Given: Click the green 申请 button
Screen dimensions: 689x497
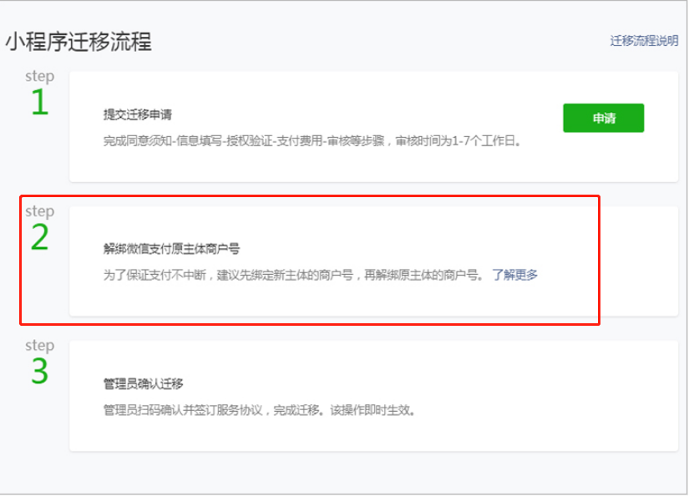Looking at the screenshot, I should pos(603,118).
